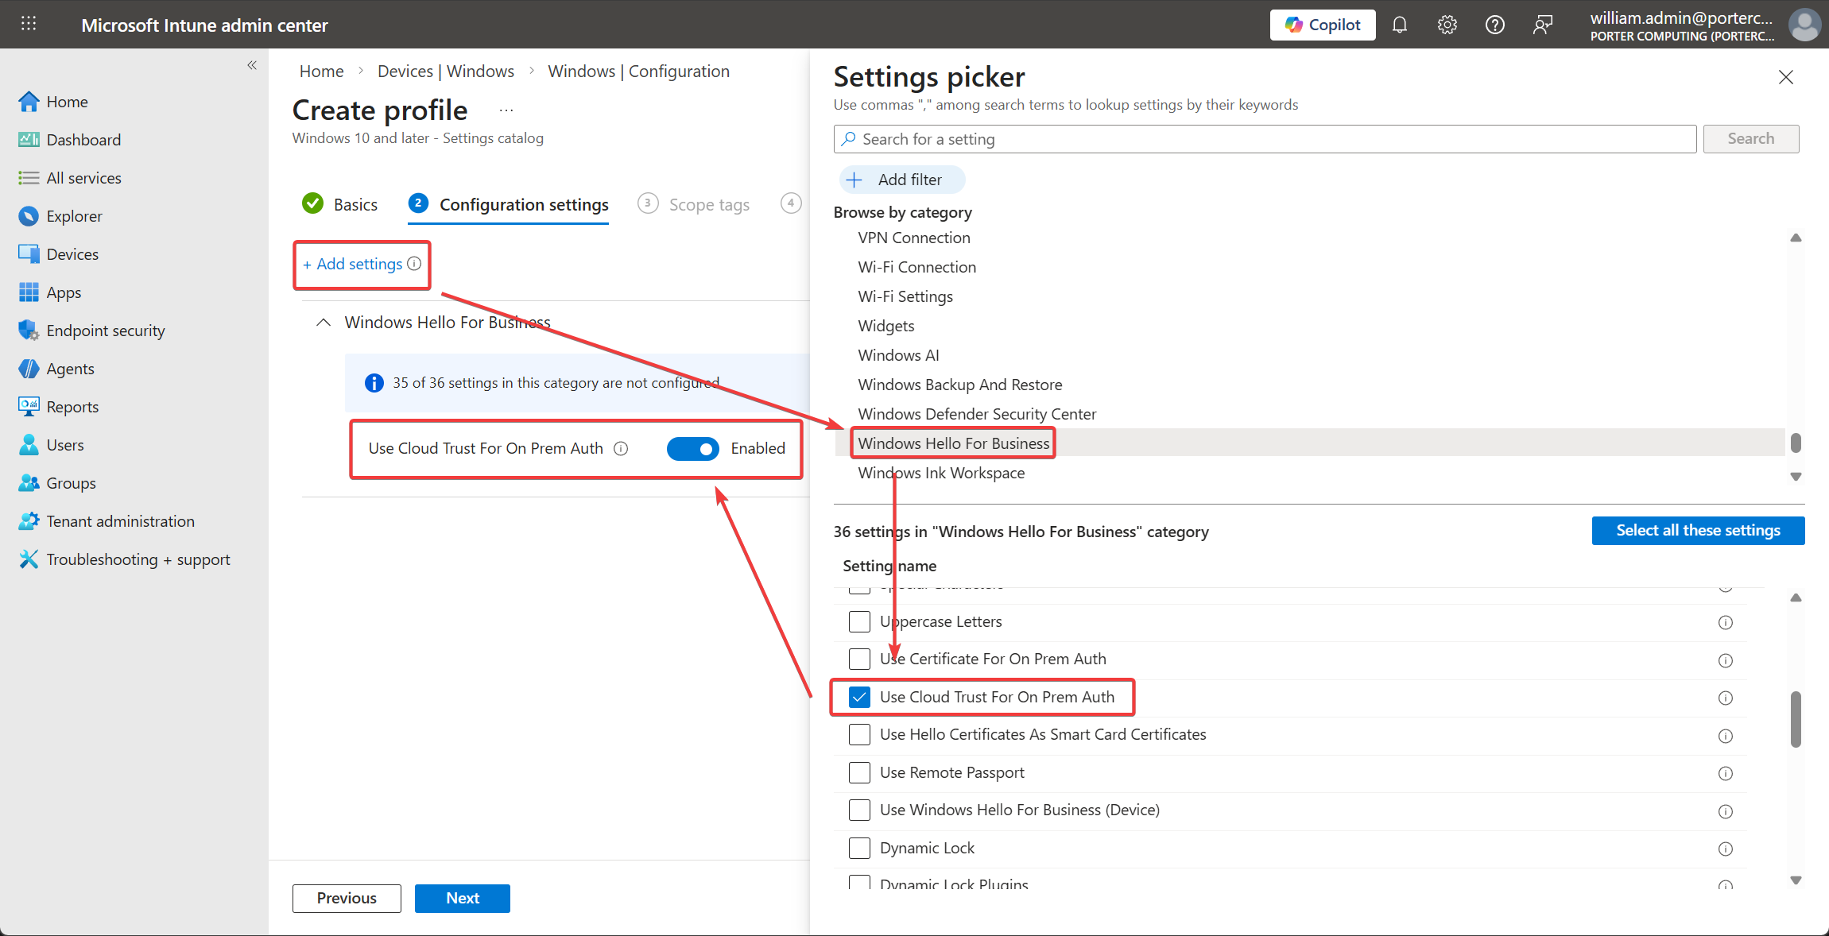Toggle Use Cloud Trust For On Prem Auth switch
Image resolution: width=1829 pixels, height=936 pixels.
tap(692, 449)
